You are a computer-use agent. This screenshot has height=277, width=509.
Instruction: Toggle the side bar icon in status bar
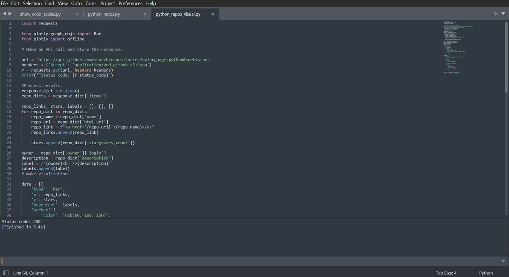point(6,273)
